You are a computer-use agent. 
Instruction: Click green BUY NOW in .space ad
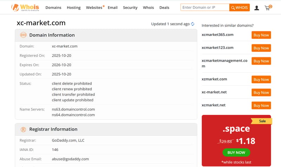click(x=236, y=153)
